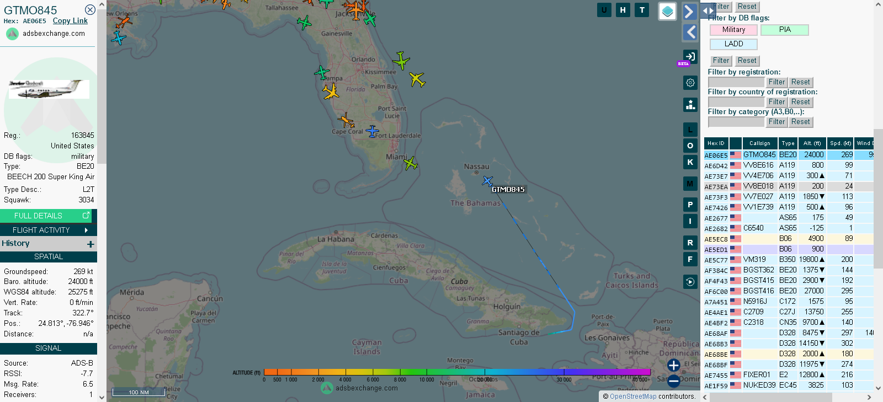
Task: Select the N5916J row in the aircraft table
Action: 789,302
